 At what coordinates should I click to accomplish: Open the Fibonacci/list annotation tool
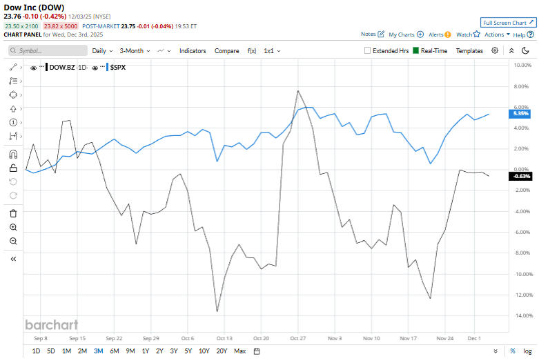pyautogui.click(x=13, y=81)
